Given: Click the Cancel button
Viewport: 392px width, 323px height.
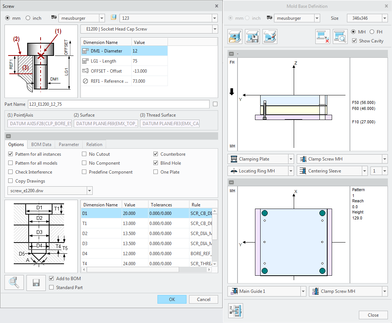Looking at the screenshot, I should 204,300.
